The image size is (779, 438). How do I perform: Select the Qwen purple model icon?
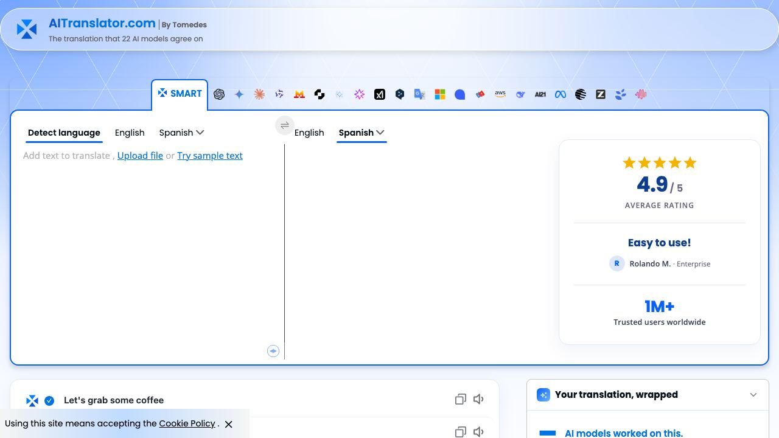(279, 94)
